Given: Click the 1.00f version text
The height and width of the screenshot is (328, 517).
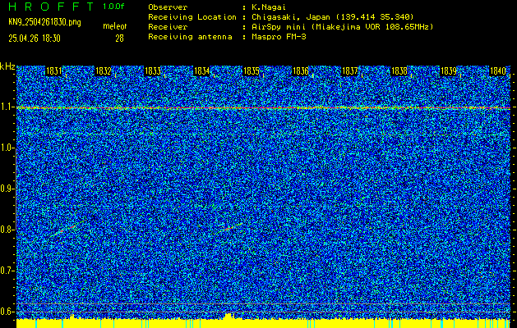Looking at the screenshot, I should tap(113, 7).
